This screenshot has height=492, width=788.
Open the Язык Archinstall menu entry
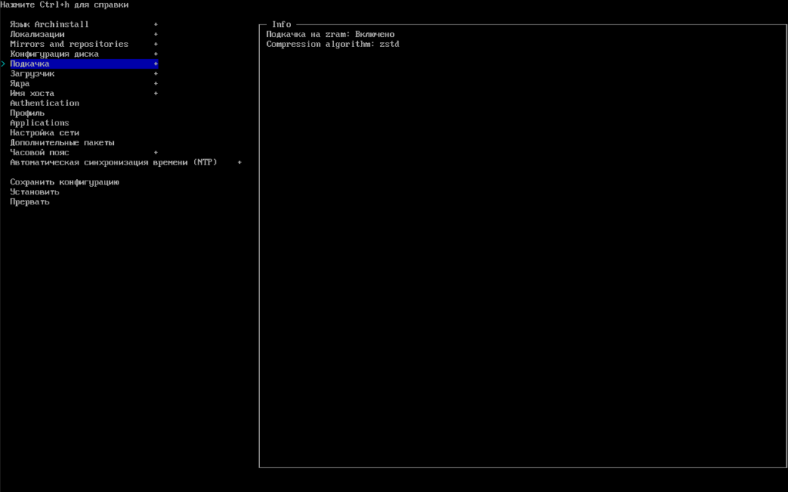point(49,25)
